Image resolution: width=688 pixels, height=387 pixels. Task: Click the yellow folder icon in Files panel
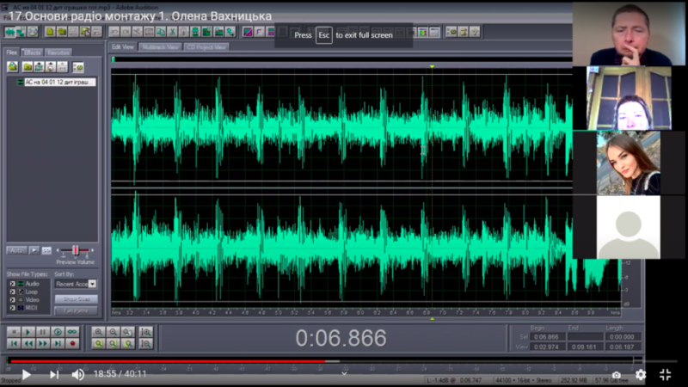click(x=28, y=67)
